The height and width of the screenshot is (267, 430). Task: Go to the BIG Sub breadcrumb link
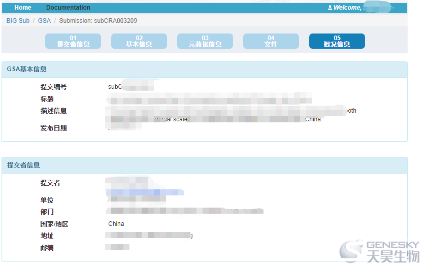click(18, 21)
